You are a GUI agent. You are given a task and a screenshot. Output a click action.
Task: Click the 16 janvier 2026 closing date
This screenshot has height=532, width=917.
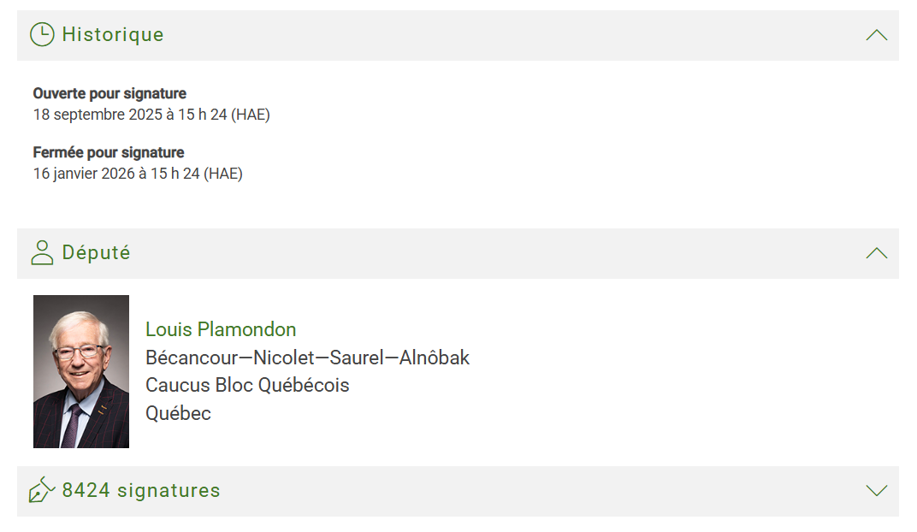(138, 174)
